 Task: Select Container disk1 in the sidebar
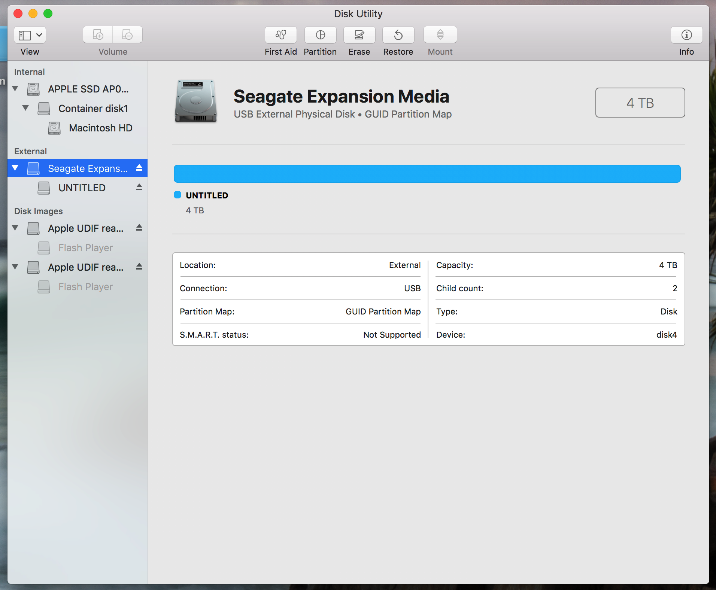(78, 109)
